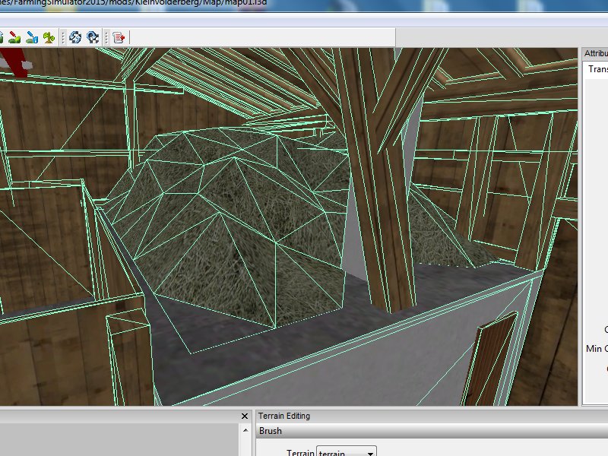This screenshot has height=456, width=608.
Task: Select the terrain foliage paint tool
Action: pyautogui.click(x=49, y=37)
